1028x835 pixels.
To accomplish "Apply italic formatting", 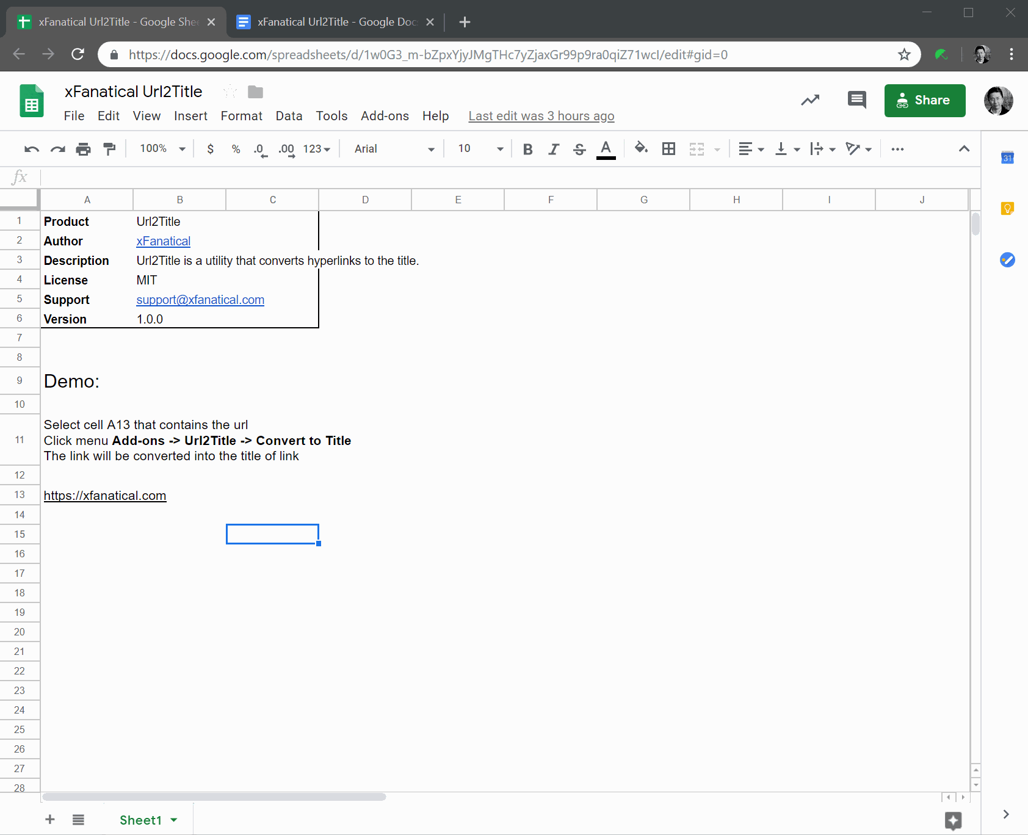I will tap(554, 148).
